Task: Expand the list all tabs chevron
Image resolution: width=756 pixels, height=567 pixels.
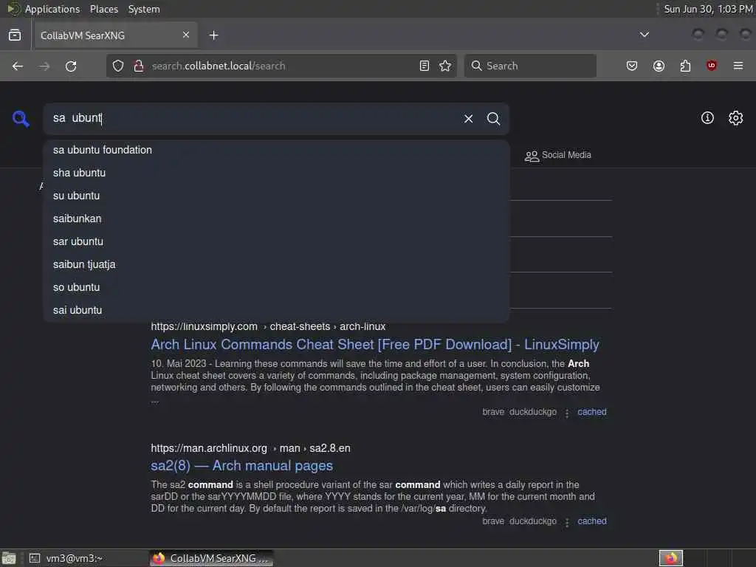Action: coord(644,35)
